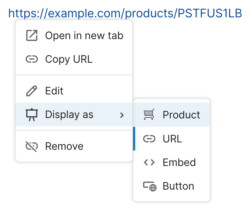
Task: Click the shopping cart Product icon
Action: (149, 115)
